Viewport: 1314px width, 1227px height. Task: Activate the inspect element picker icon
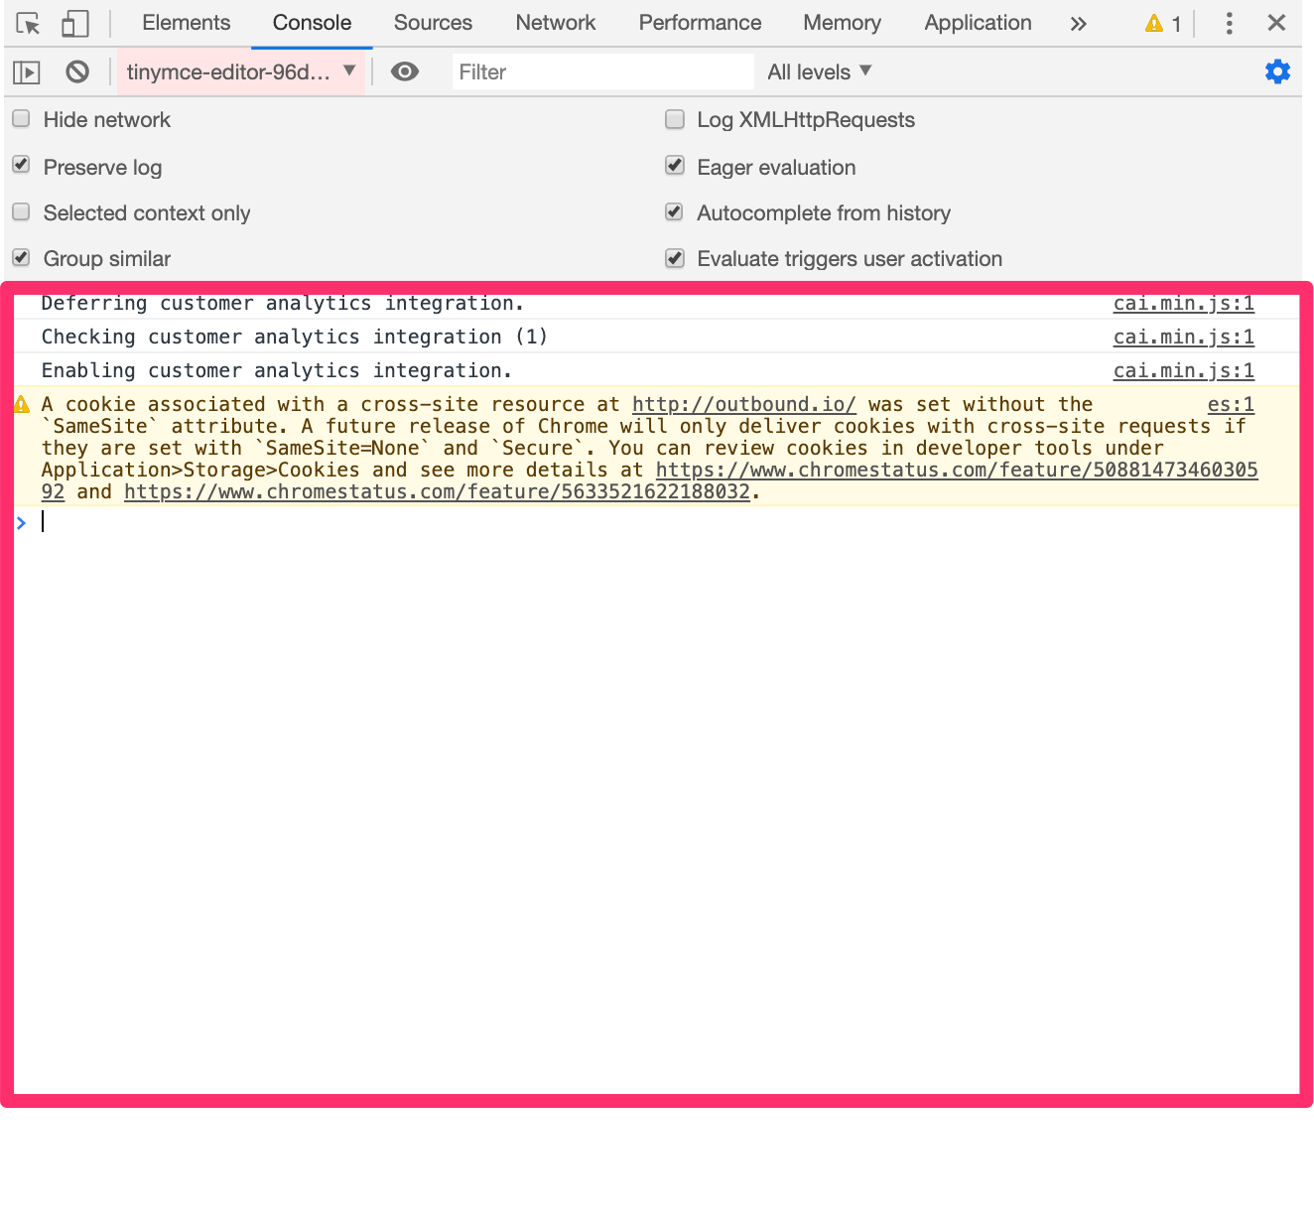click(x=28, y=23)
